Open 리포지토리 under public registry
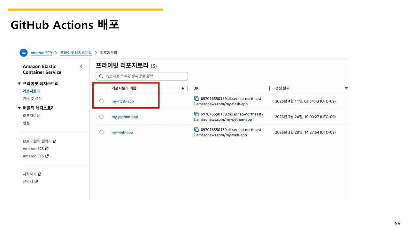 pos(31,116)
